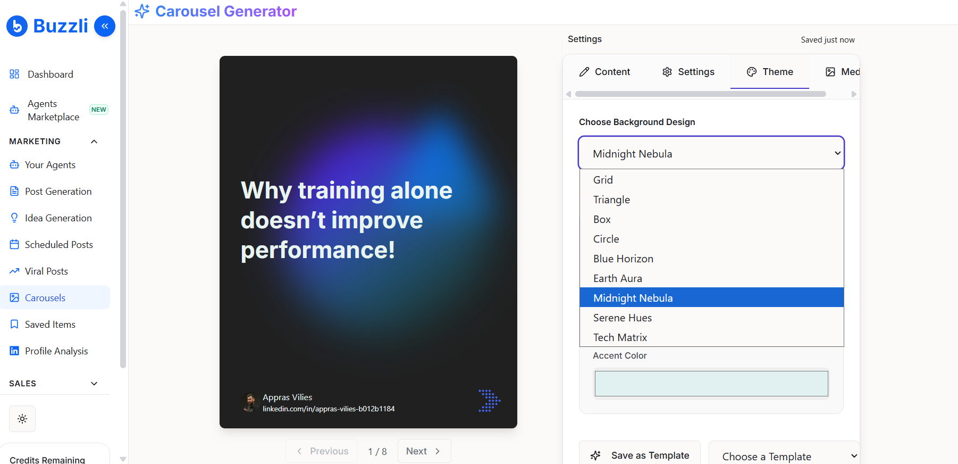Open the Background Design dropdown
Image resolution: width=958 pixels, height=464 pixels.
click(711, 153)
